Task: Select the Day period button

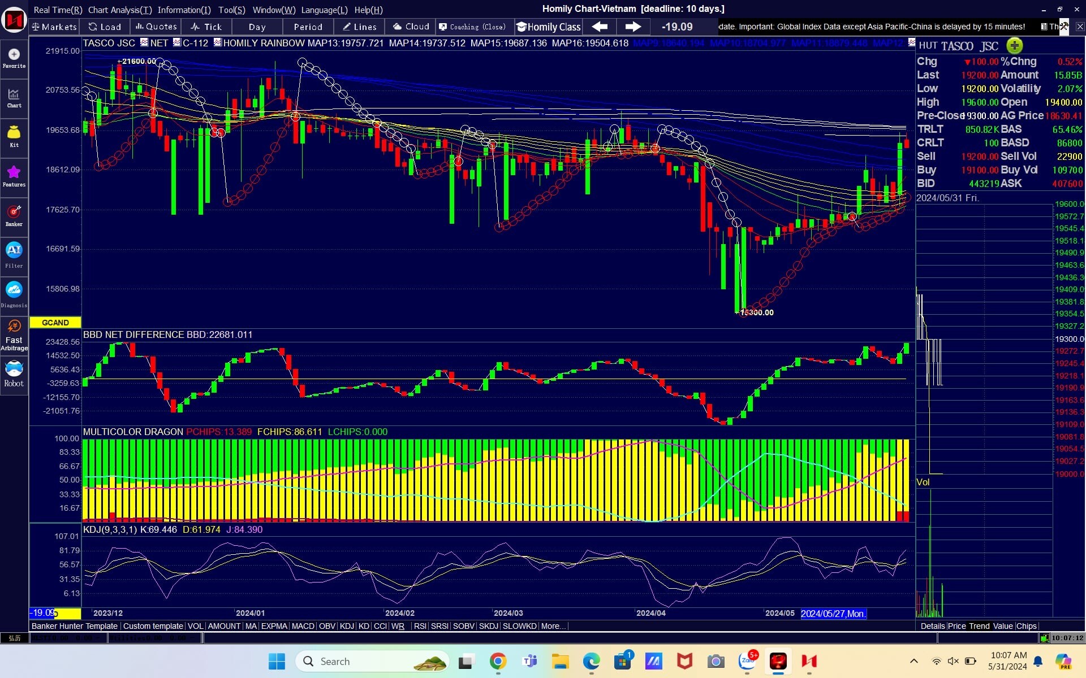Action: click(x=257, y=27)
